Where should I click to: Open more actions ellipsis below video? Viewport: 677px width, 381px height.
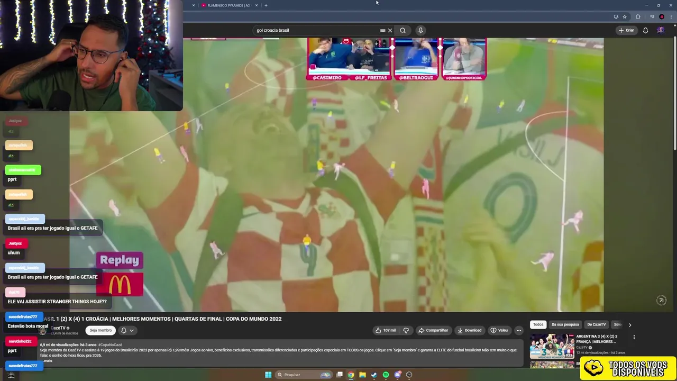pyautogui.click(x=519, y=330)
